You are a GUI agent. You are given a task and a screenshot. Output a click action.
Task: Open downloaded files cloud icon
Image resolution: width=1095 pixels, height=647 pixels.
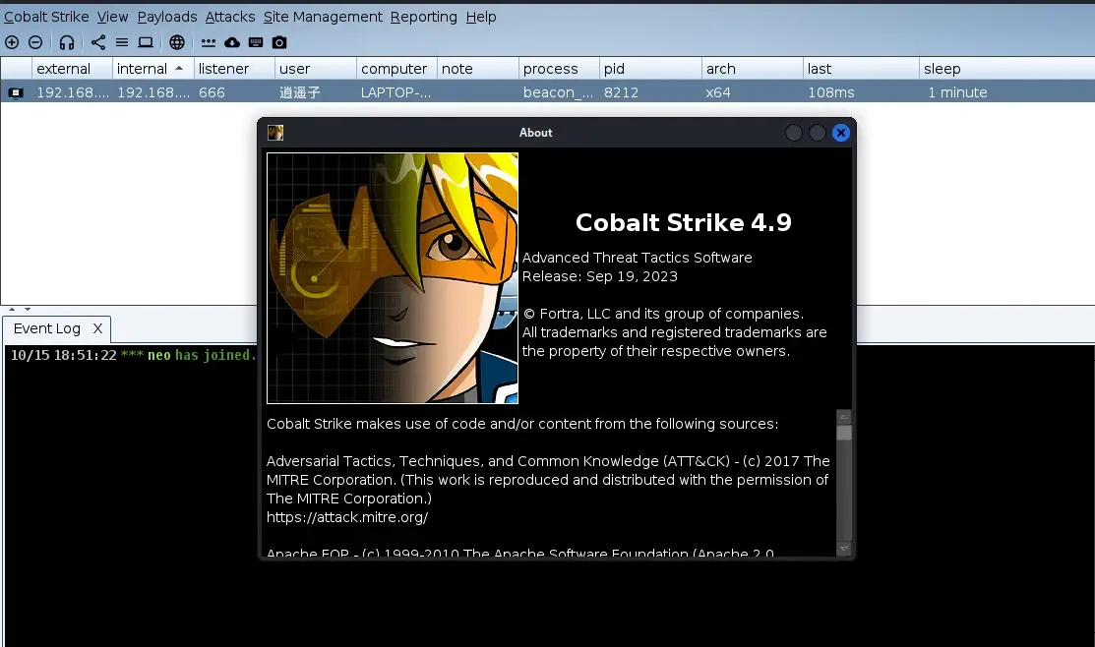[232, 42]
